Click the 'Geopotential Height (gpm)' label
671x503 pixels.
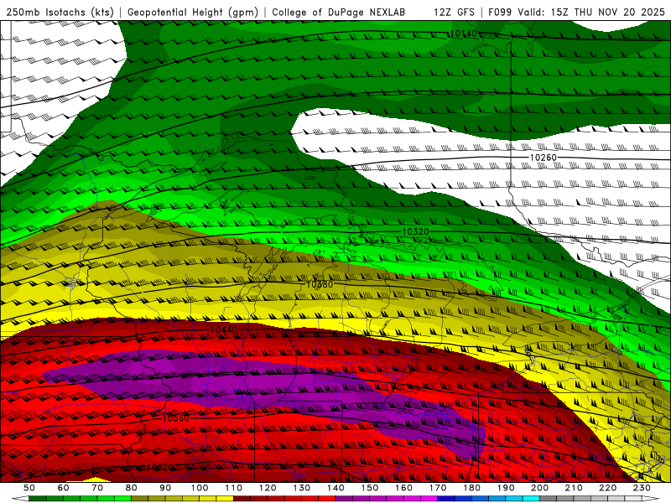click(x=193, y=12)
